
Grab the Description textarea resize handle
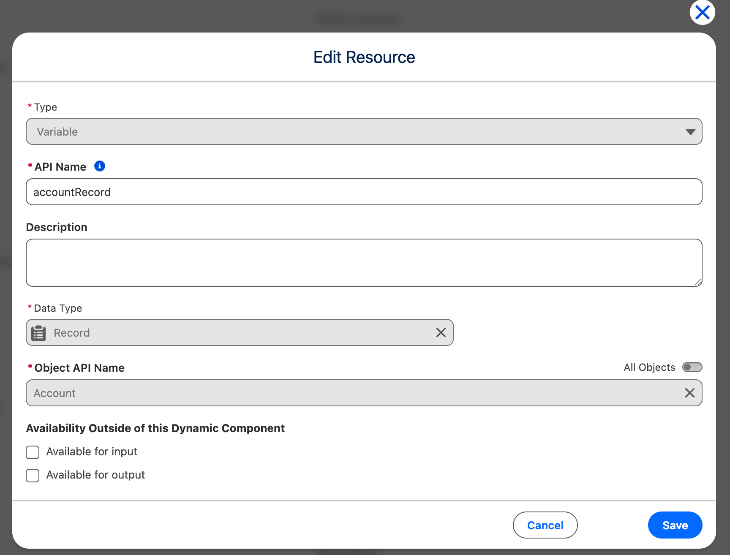pos(697,282)
